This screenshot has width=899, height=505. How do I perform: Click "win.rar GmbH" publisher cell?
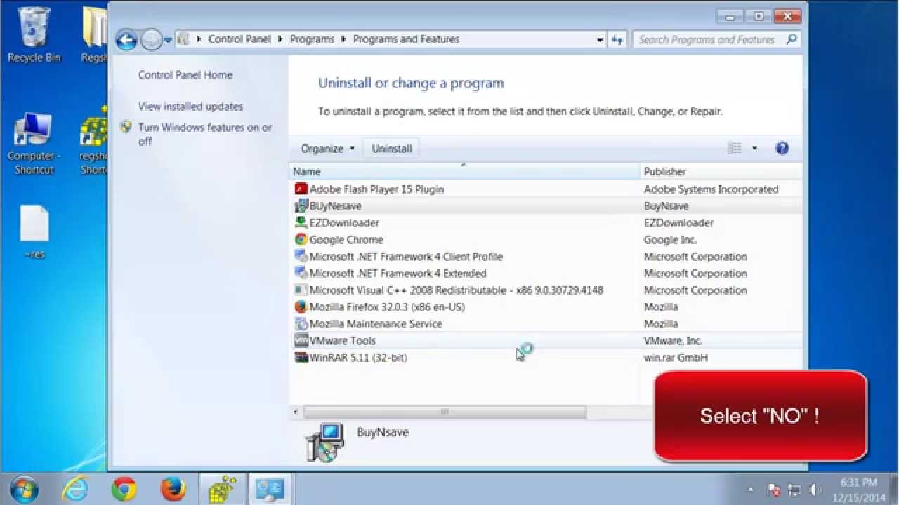pyautogui.click(x=676, y=357)
